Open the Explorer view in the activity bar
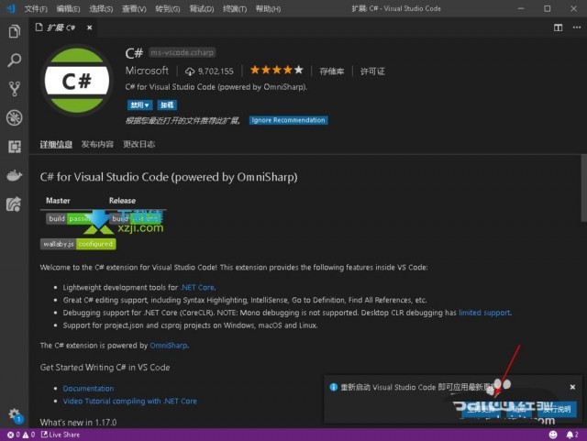 (15, 31)
